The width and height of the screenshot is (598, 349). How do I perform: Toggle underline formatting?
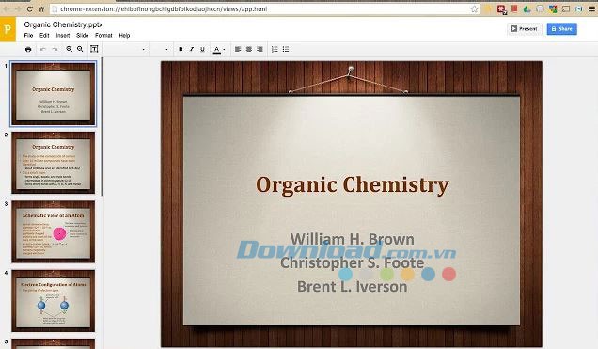tap(202, 49)
